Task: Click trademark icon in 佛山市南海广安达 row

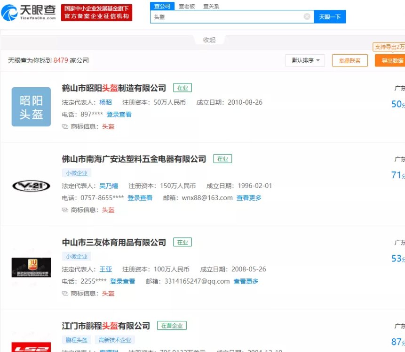Action: click(x=65, y=210)
